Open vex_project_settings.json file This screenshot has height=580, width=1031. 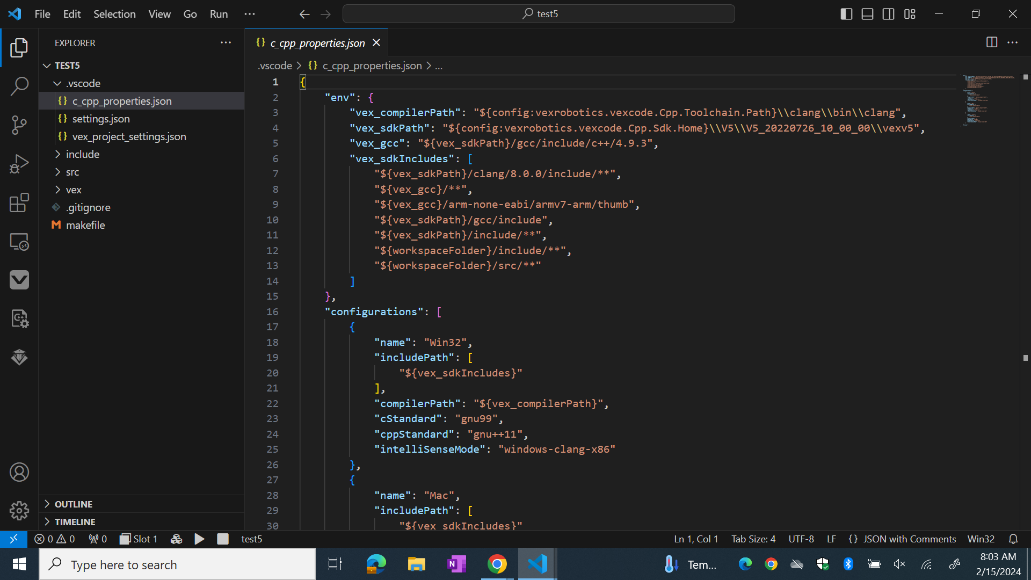tap(142, 136)
